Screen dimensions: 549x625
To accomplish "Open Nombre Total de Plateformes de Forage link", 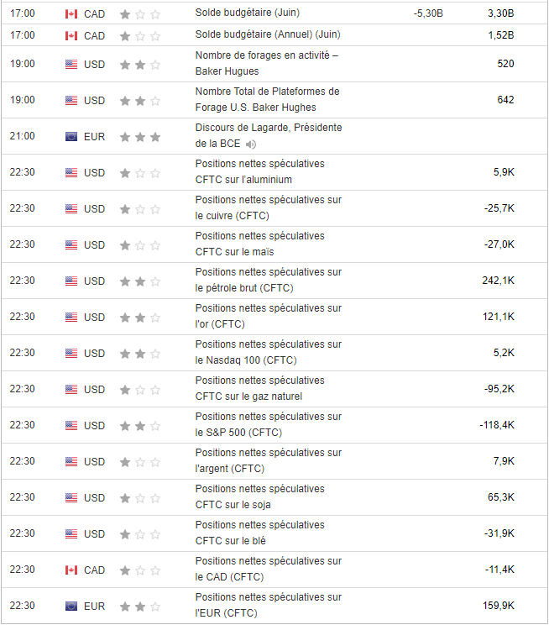I will point(267,99).
